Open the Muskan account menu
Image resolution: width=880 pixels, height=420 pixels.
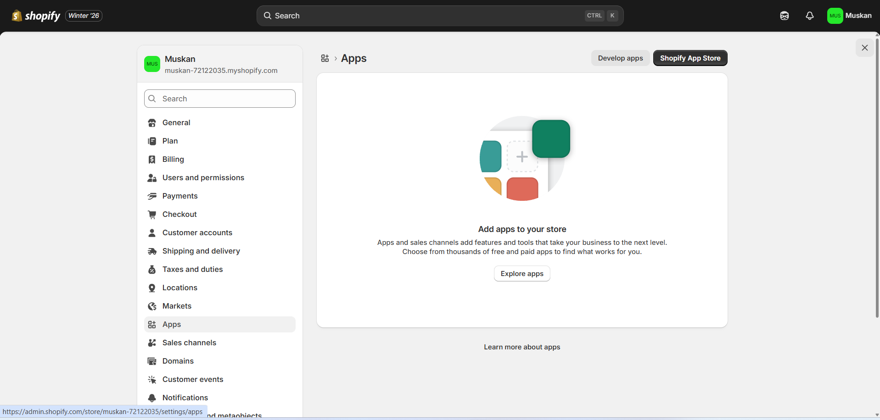click(849, 16)
